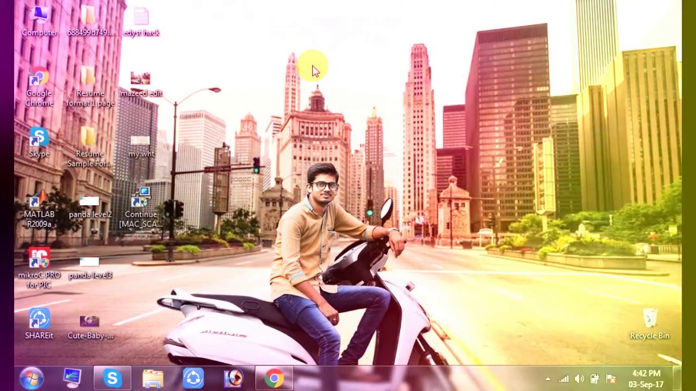Image resolution: width=696 pixels, height=391 pixels.
Task: Click the SHAREit taskbar icon
Action: pyautogui.click(x=193, y=378)
